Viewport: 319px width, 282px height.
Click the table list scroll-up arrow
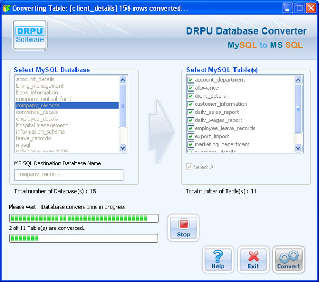tap(298, 80)
